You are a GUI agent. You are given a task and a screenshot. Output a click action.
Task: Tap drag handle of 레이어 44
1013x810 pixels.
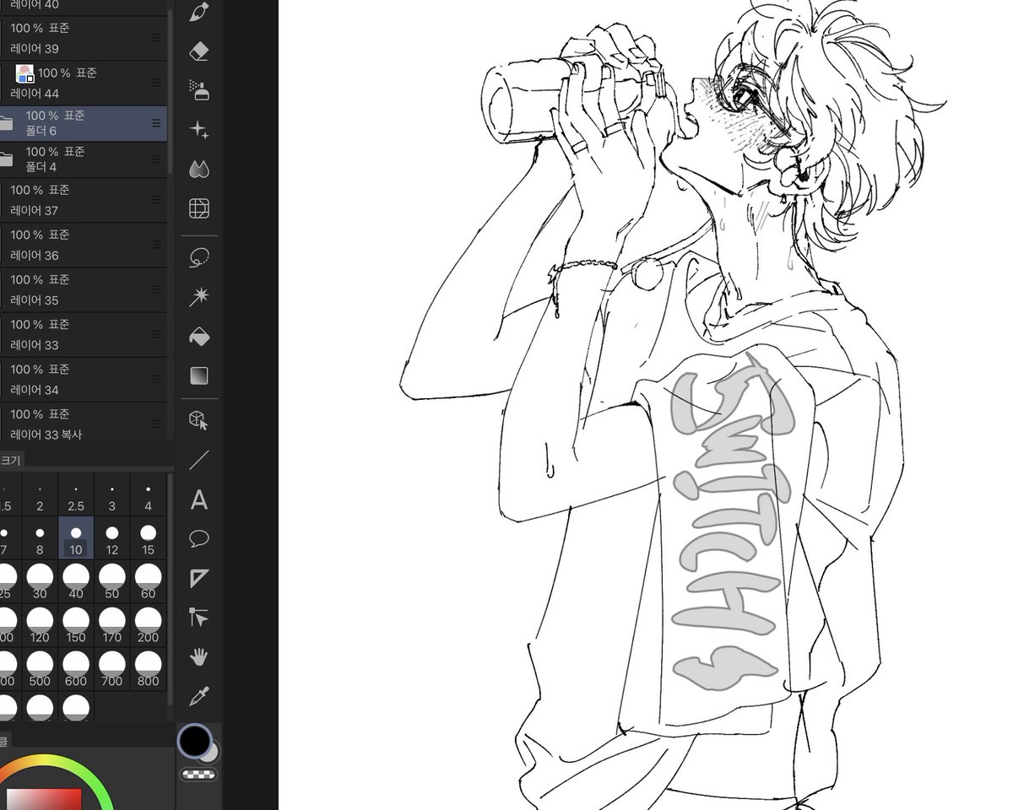click(156, 83)
